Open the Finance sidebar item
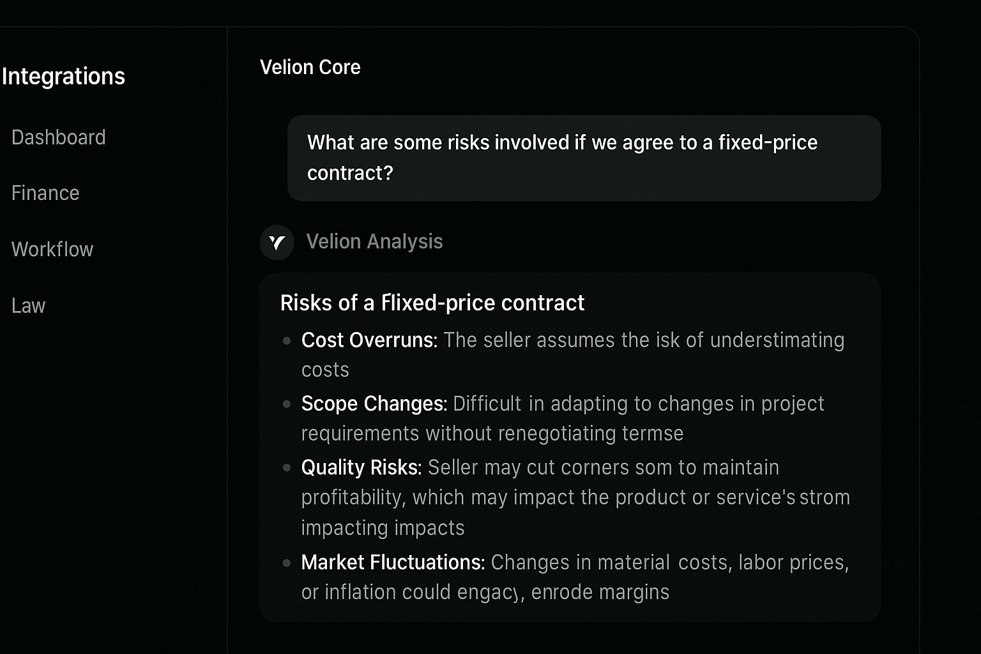The height and width of the screenshot is (654, 981). click(45, 193)
